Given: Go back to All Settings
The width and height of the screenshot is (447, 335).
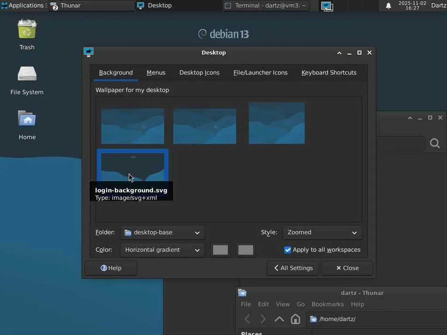Looking at the screenshot, I should pyautogui.click(x=293, y=268).
